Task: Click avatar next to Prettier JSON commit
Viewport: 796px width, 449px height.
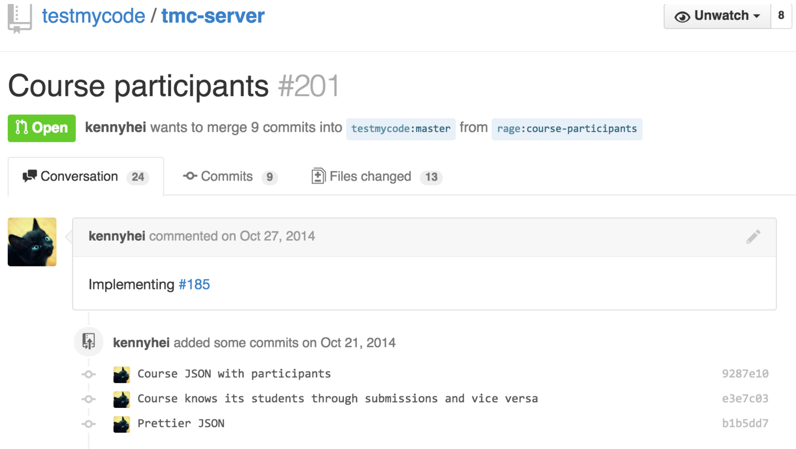Action: (x=121, y=424)
